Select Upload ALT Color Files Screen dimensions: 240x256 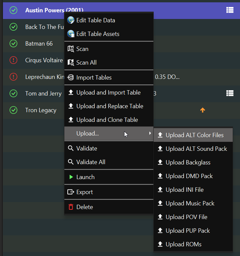(x=193, y=135)
